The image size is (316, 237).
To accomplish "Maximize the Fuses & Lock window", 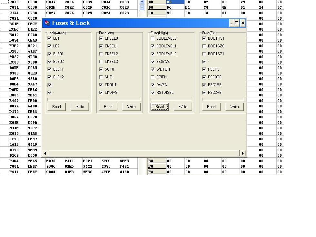I will tap(237, 23).
